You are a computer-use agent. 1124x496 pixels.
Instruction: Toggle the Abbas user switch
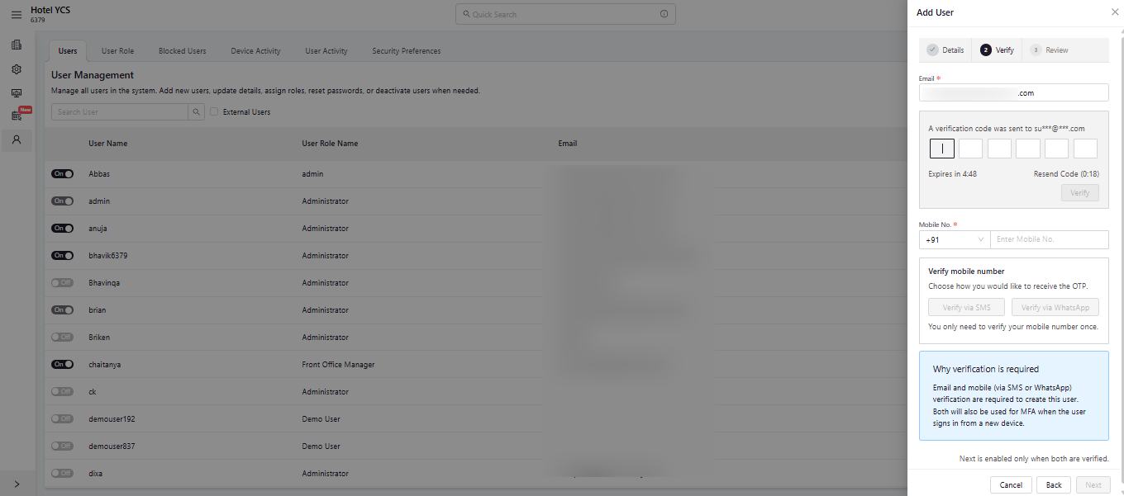tap(62, 174)
